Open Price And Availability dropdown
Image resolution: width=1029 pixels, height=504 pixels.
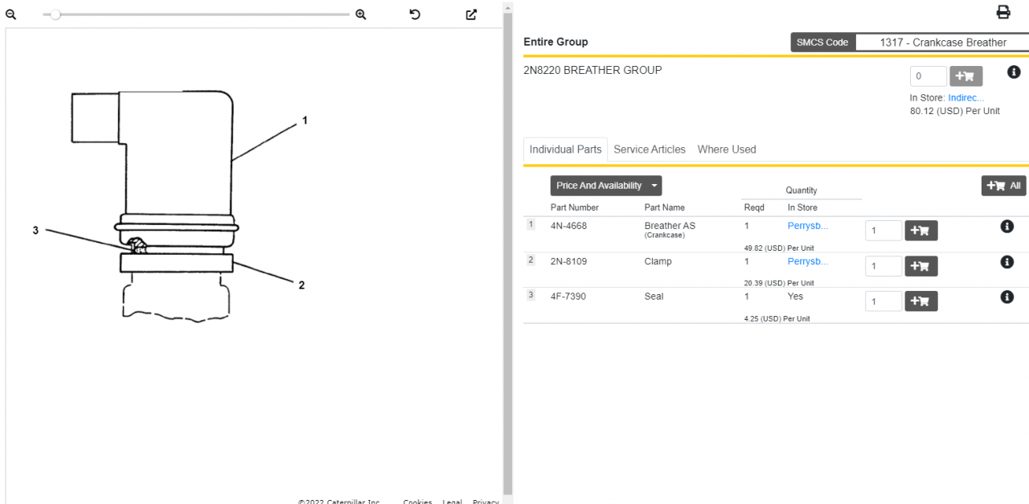605,186
